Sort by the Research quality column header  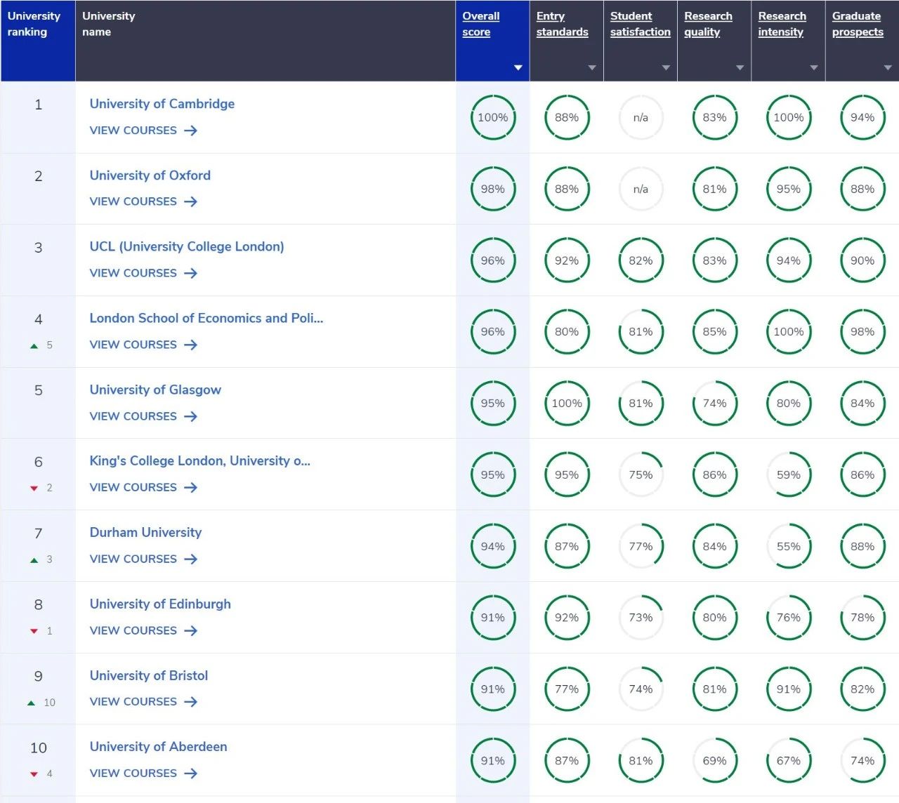point(708,24)
